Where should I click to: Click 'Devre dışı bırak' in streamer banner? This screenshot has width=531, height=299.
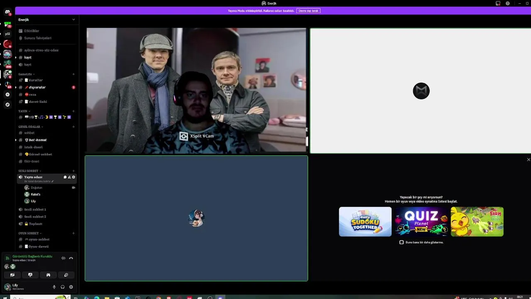tap(308, 11)
